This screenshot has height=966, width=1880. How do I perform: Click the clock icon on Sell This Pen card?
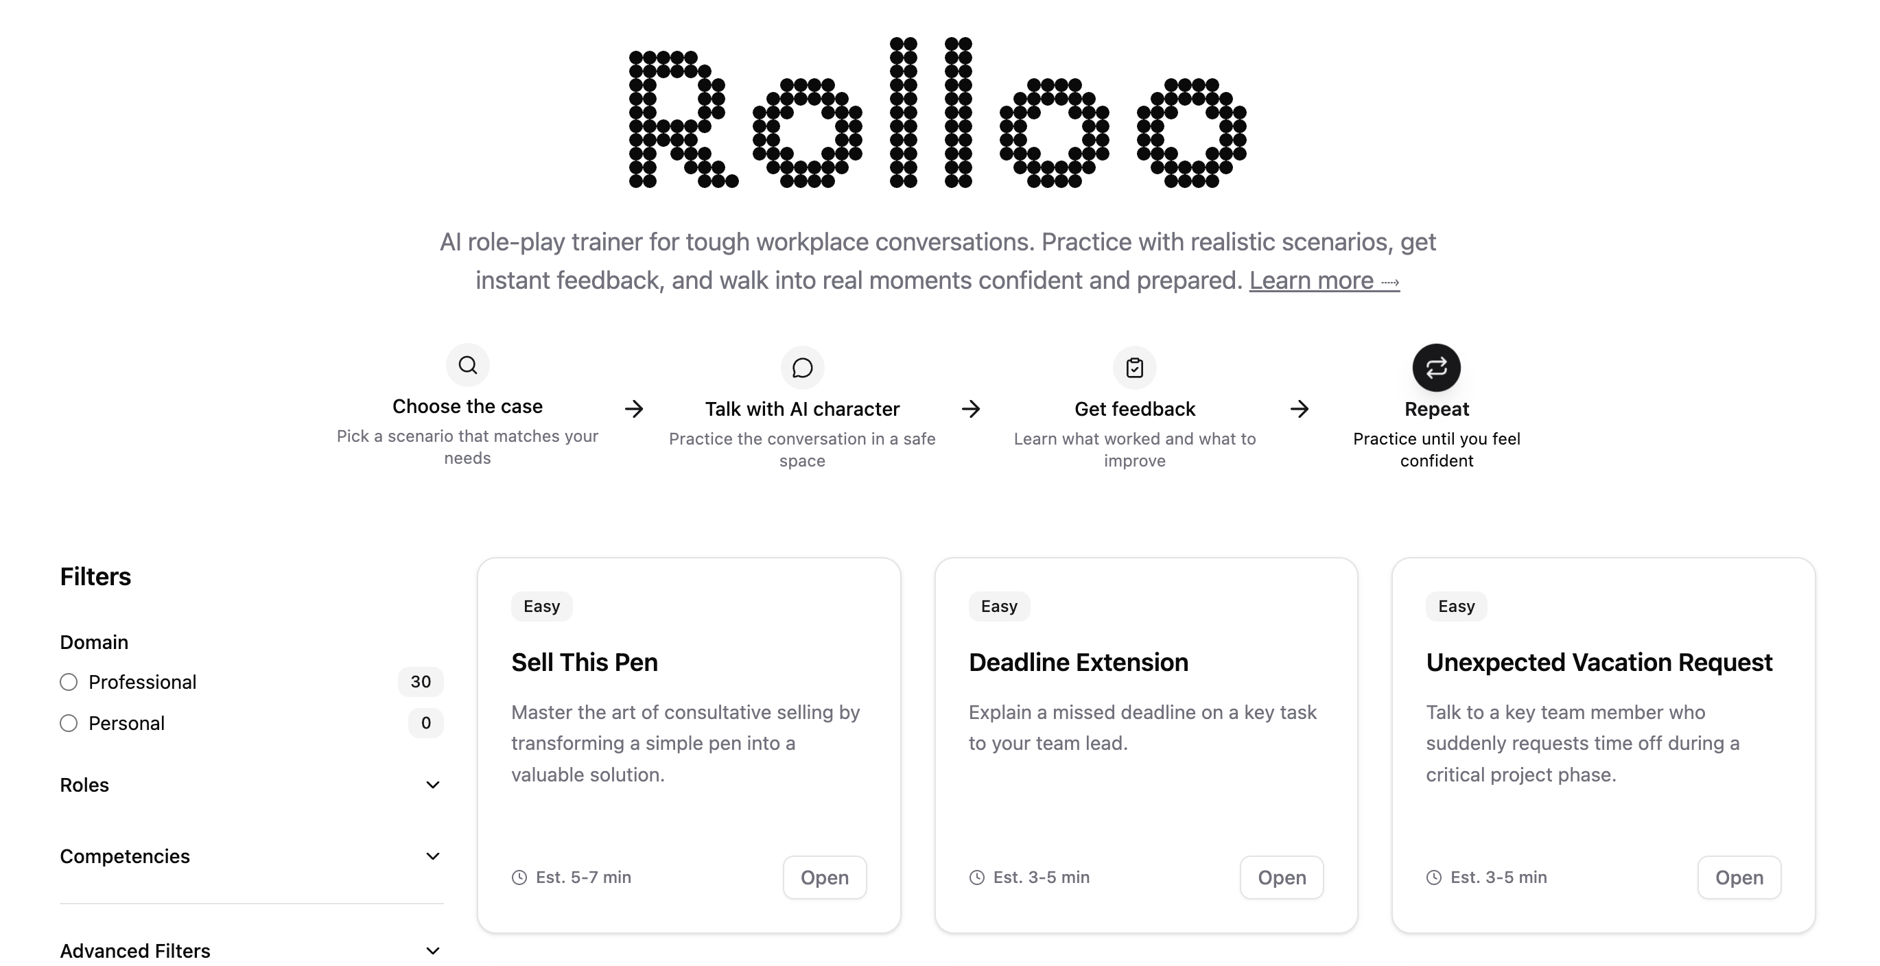click(519, 877)
